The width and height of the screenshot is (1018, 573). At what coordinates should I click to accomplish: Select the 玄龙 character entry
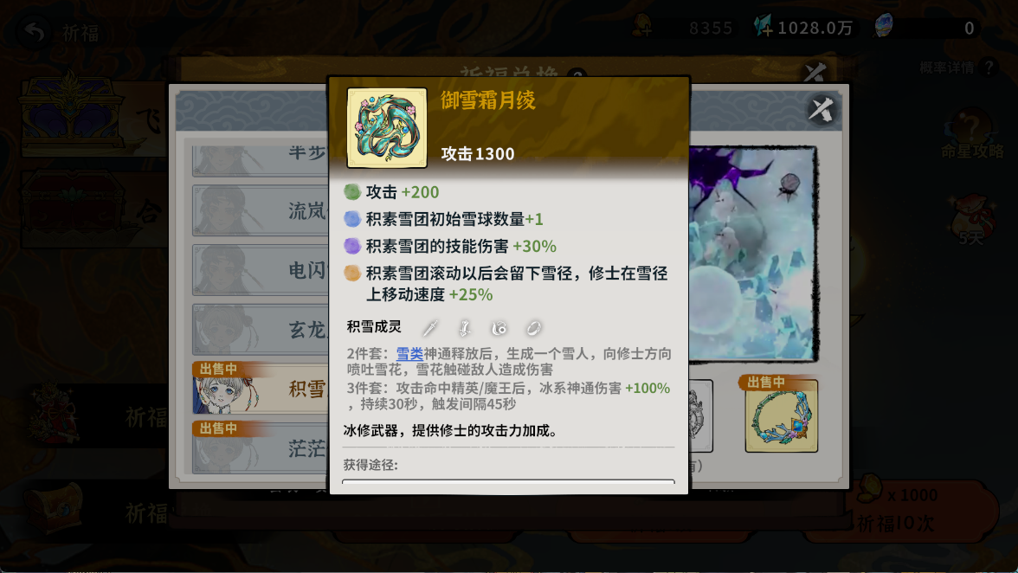[x=261, y=330]
